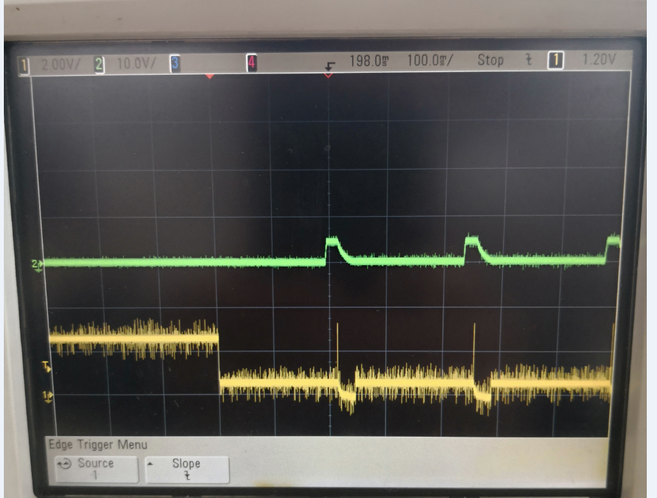657x498 pixels.
Task: Click the Edge Trigger Menu title
Action: [x=98, y=444]
